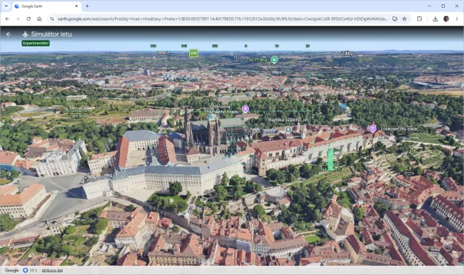Open the Chrome extensions menu
Image resolution: width=464 pixels, height=275 pixels.
pos(419,19)
